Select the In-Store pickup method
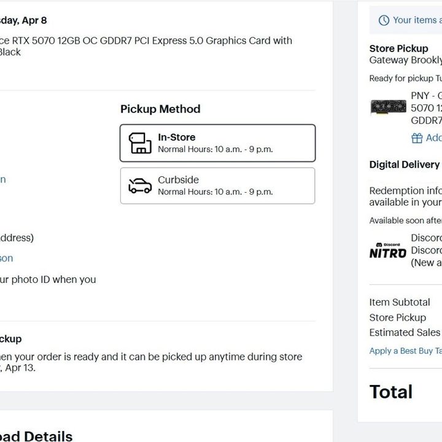 pos(217,143)
